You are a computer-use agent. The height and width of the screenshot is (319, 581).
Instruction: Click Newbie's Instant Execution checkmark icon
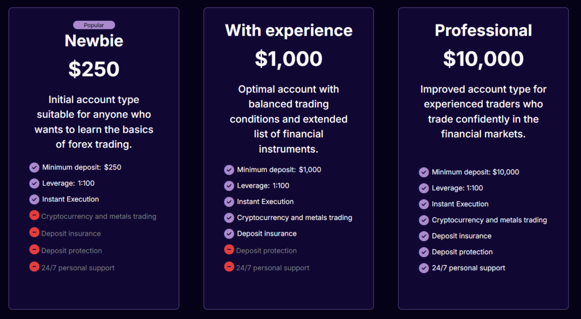34,199
